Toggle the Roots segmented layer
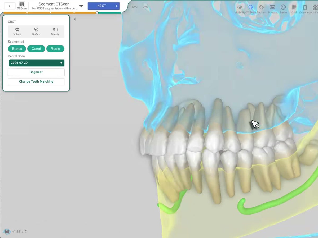This screenshot has height=238, width=318. 55,49
